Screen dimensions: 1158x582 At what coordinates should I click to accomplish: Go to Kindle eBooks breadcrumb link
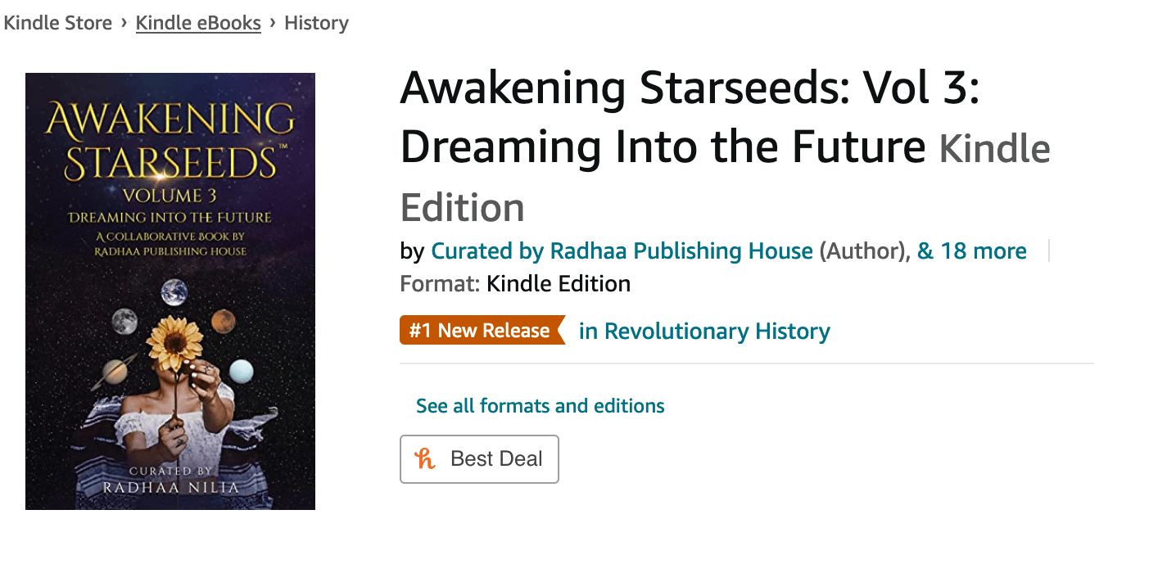click(198, 23)
